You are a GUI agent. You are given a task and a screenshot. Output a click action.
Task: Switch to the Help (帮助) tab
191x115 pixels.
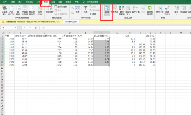click(x=76, y=2)
